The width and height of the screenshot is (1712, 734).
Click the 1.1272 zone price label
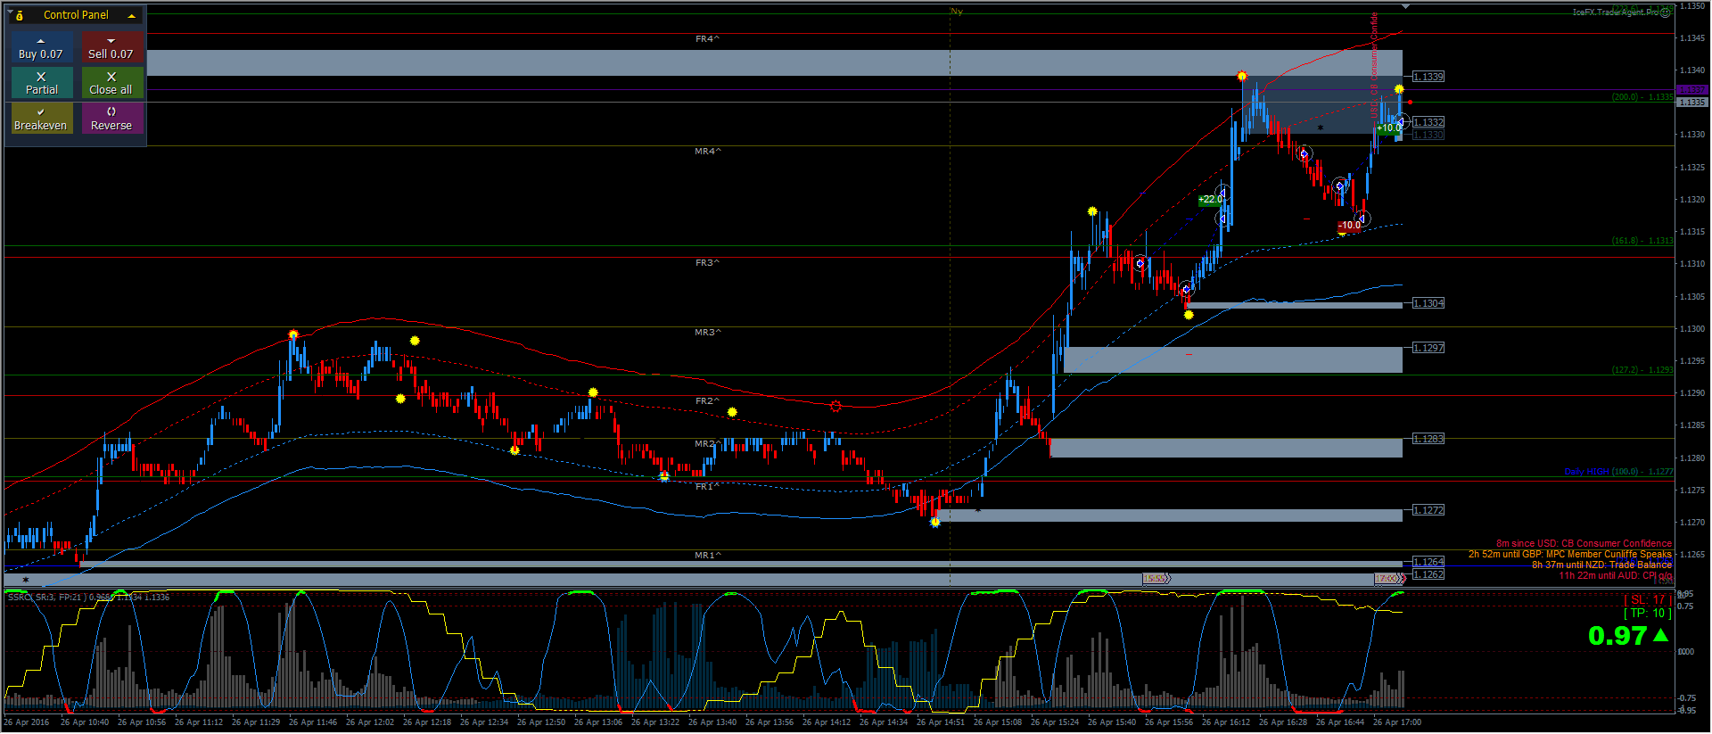click(x=1428, y=510)
